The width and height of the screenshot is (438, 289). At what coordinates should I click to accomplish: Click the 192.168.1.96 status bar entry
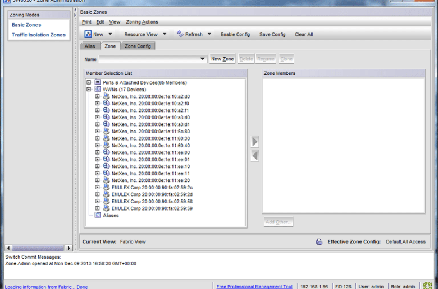coord(314,286)
